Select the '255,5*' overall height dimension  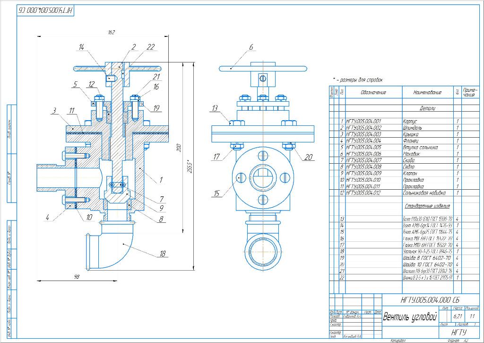click(x=190, y=166)
